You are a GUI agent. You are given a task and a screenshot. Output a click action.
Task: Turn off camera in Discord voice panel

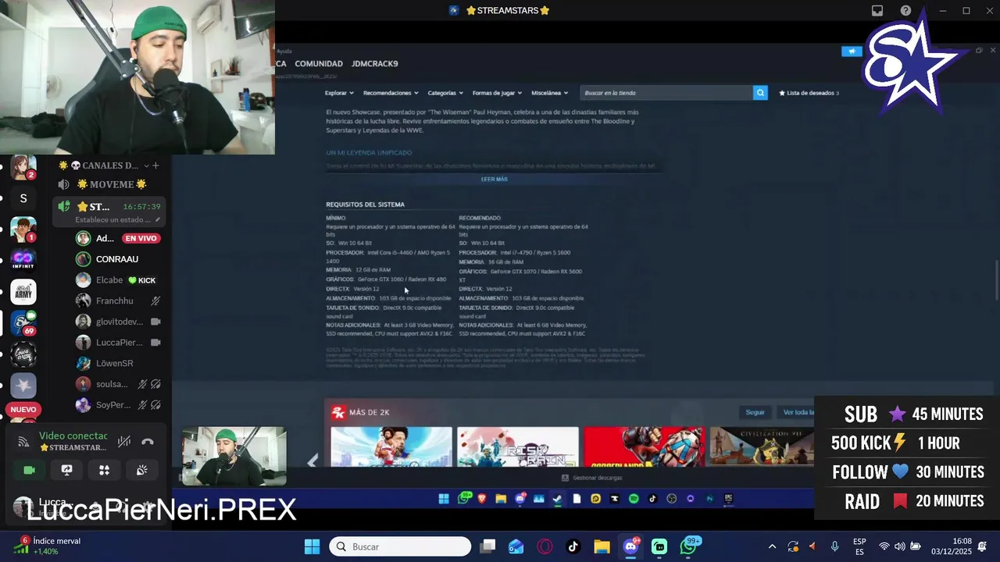[x=29, y=470]
